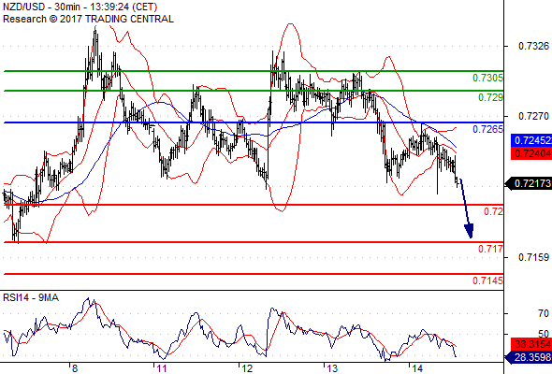
Task: Click the Trading Central research copyright text
Action: pyautogui.click(x=88, y=19)
